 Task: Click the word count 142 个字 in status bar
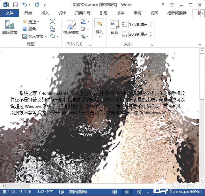45,192
